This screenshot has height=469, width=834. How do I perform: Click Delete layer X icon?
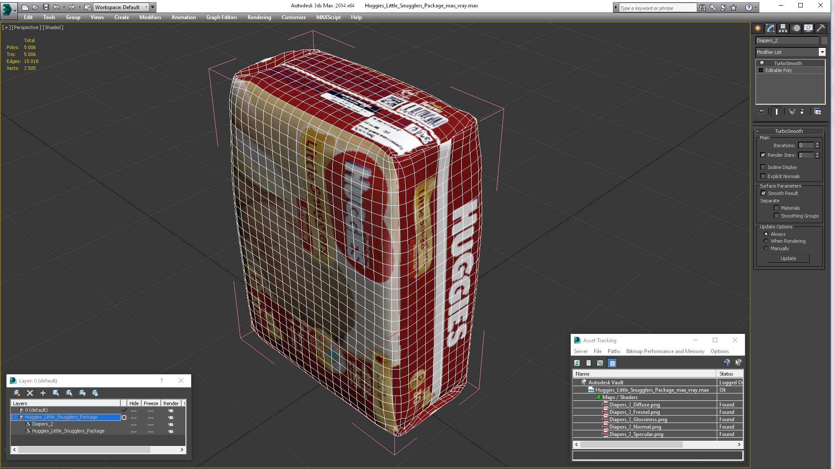coord(30,393)
